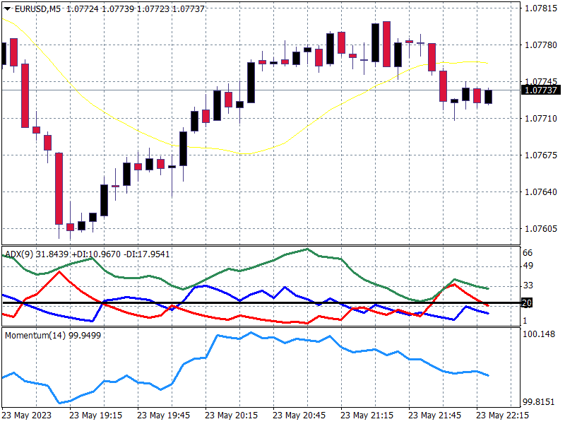The height and width of the screenshot is (424, 565).
Task: Click the 1.07815 price scale label
Action: click(540, 8)
